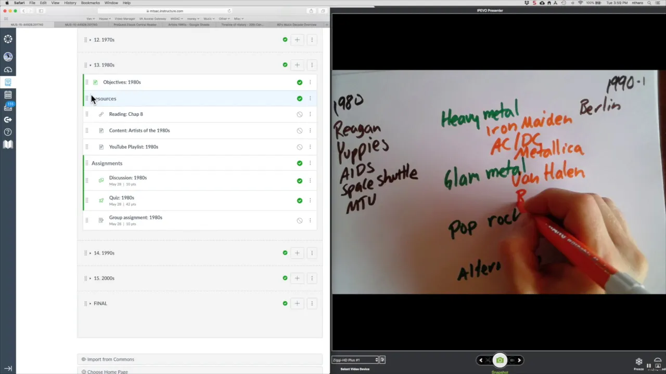Open the Bookmarks menu
This screenshot has width=666, height=374.
click(90, 3)
